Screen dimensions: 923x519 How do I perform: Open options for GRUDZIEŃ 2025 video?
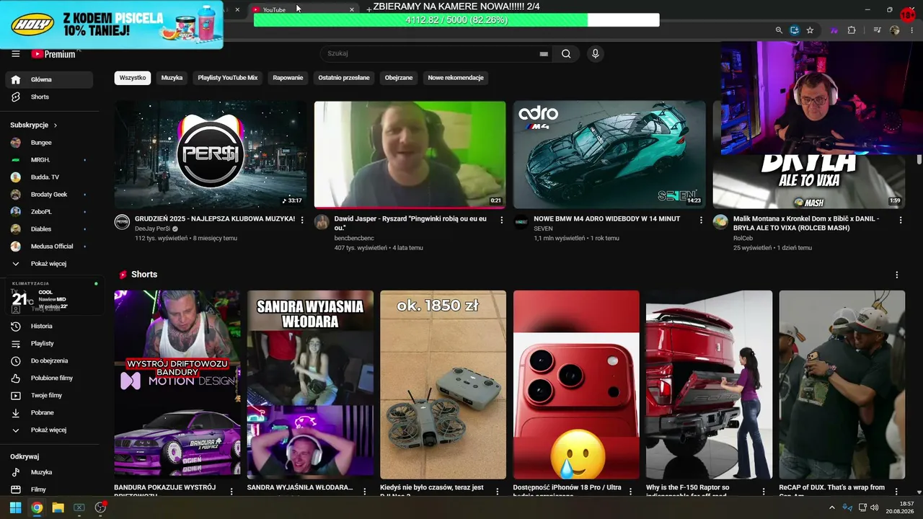(302, 220)
